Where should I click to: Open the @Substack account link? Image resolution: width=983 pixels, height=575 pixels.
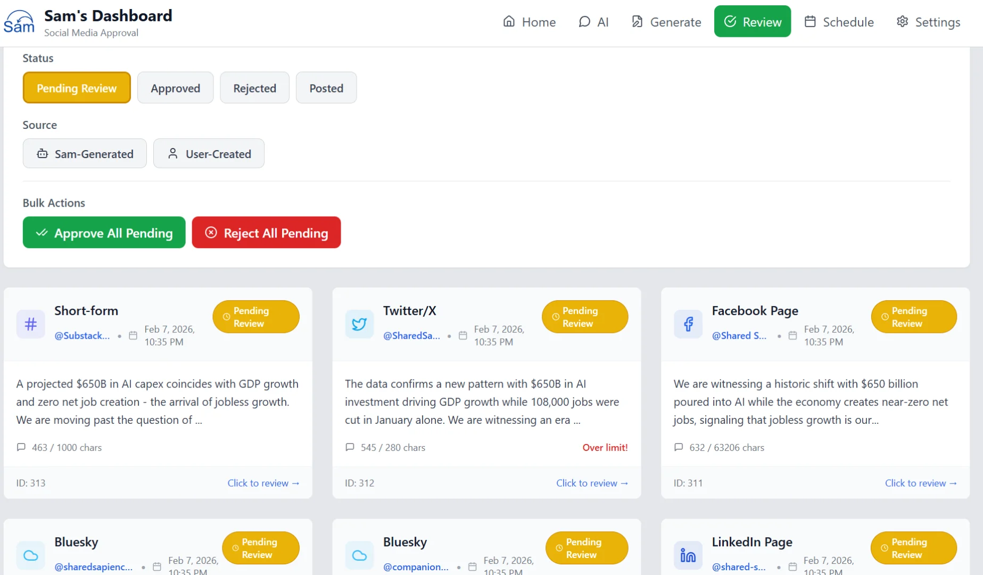tap(82, 335)
